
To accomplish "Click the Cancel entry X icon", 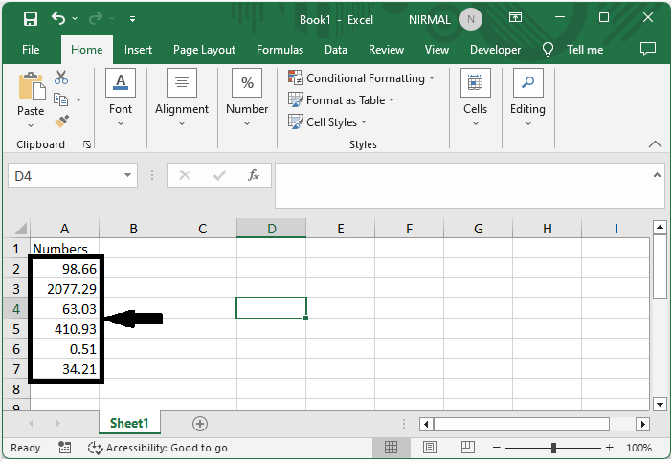I will click(185, 175).
